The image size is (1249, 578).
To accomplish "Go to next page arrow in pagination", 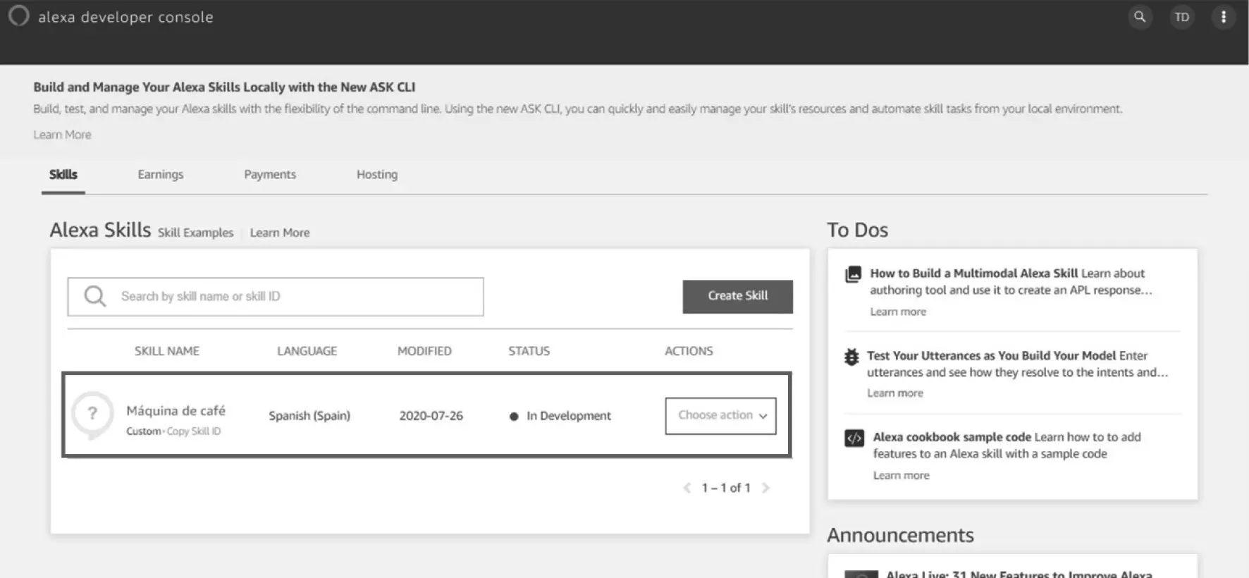I will coord(765,488).
